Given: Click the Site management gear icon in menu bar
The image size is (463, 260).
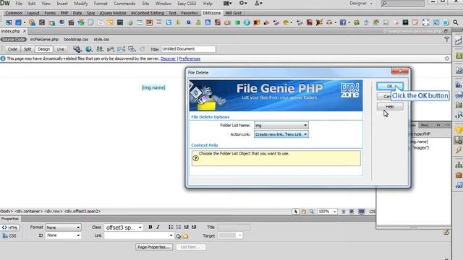Looking at the screenshot, I should coord(243,3).
